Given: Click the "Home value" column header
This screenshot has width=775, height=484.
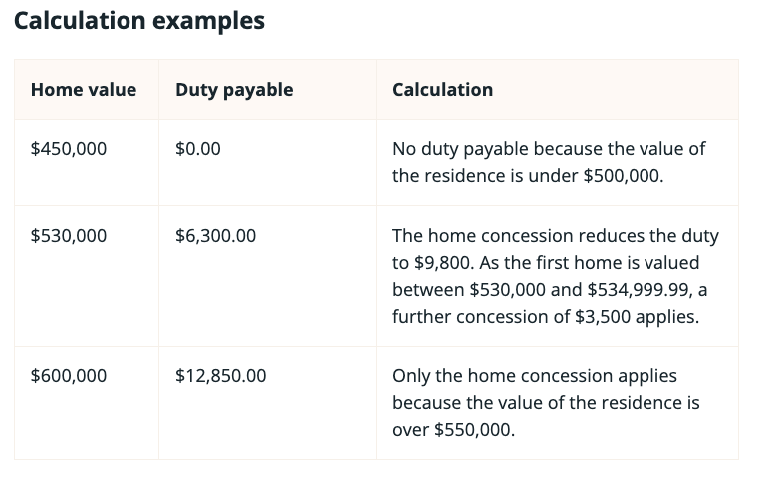Looking at the screenshot, I should [x=84, y=90].
